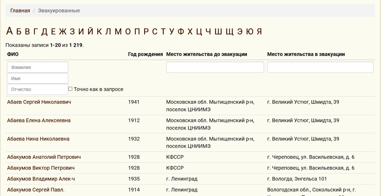This screenshot has height=196, width=381.
Task: Open Абакумов Анатолий Петрович record
Action: (x=44, y=157)
